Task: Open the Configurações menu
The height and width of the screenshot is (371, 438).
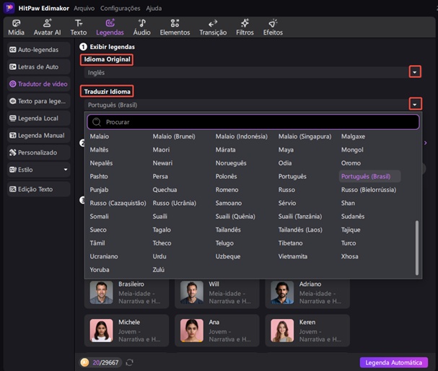Action: click(x=120, y=8)
